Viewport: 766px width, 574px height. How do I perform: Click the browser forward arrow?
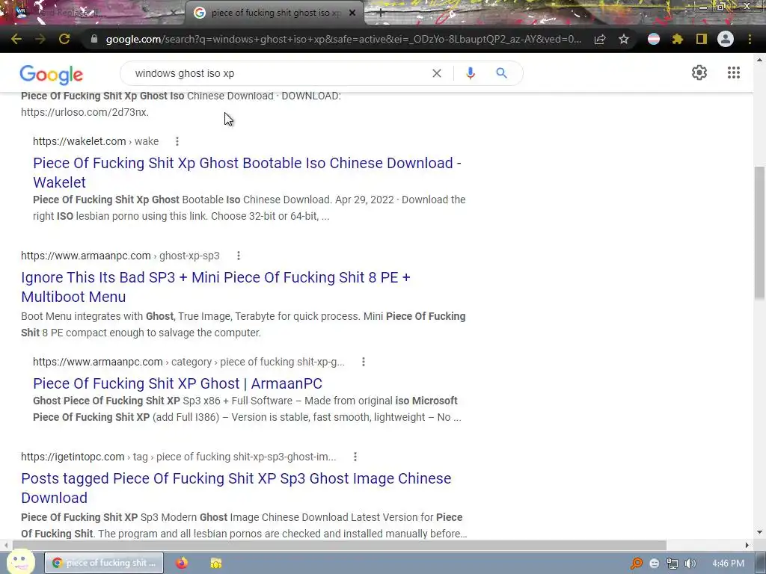tap(40, 39)
